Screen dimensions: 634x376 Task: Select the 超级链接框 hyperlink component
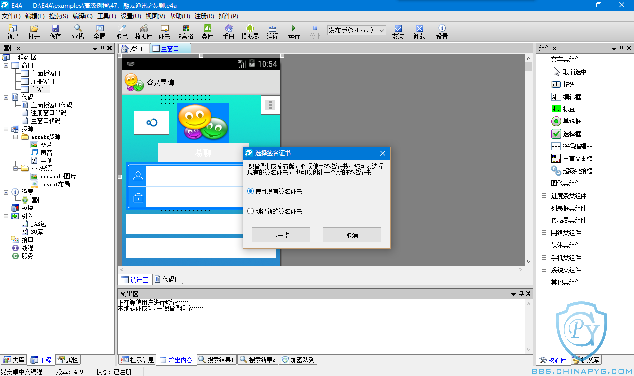(x=572, y=171)
